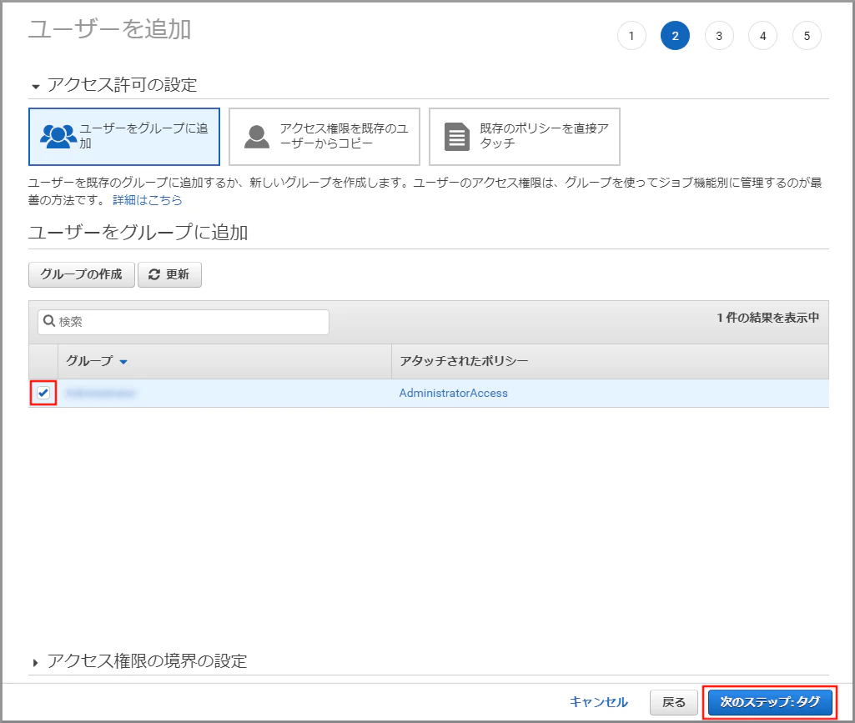
Task: Collapse the アクセス許可の設定 section
Action: [x=36, y=87]
